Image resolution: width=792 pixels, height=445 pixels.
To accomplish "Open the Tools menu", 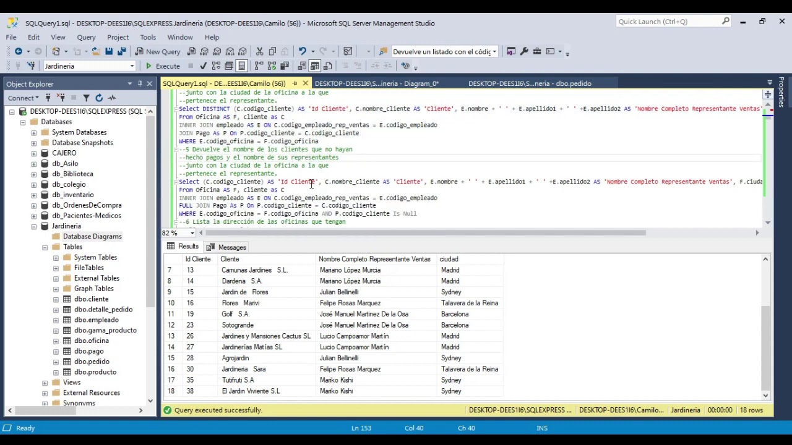I will coord(148,37).
